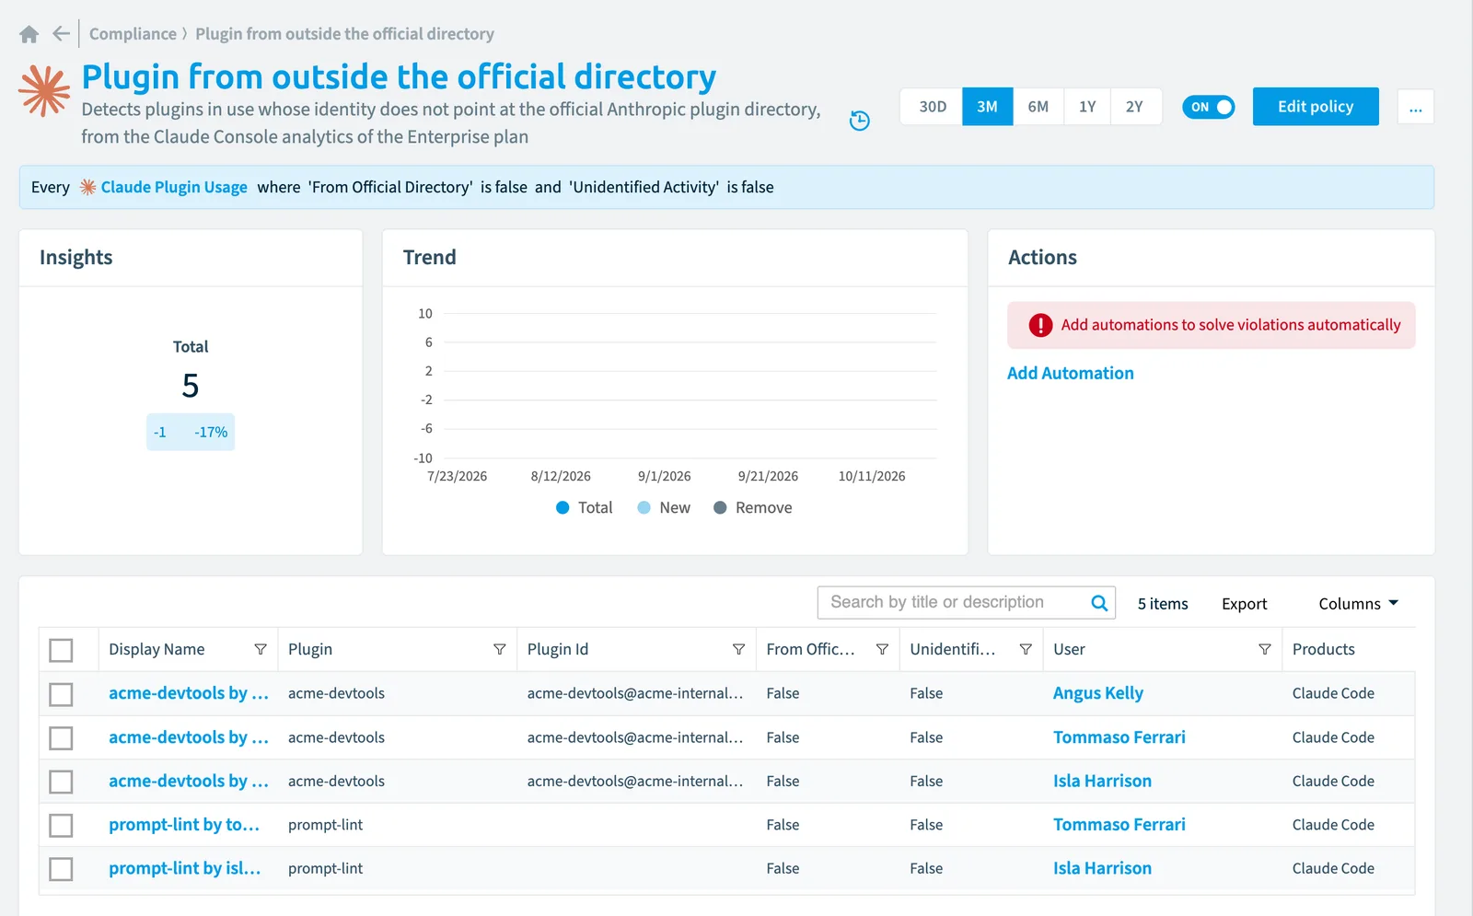Image resolution: width=1473 pixels, height=916 pixels.
Task: Filter the Unidentified Activity column
Action: pos(1026,649)
